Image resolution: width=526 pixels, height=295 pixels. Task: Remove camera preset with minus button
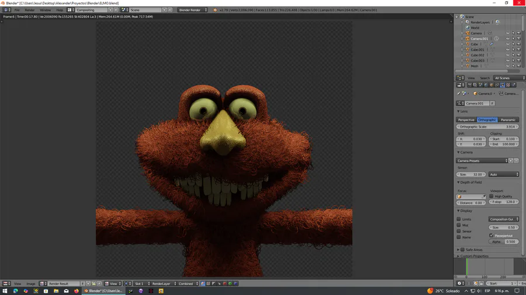(516, 160)
